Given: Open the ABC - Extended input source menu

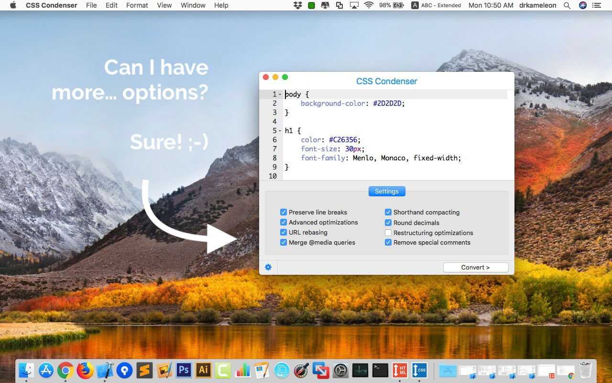Looking at the screenshot, I should click(436, 5).
